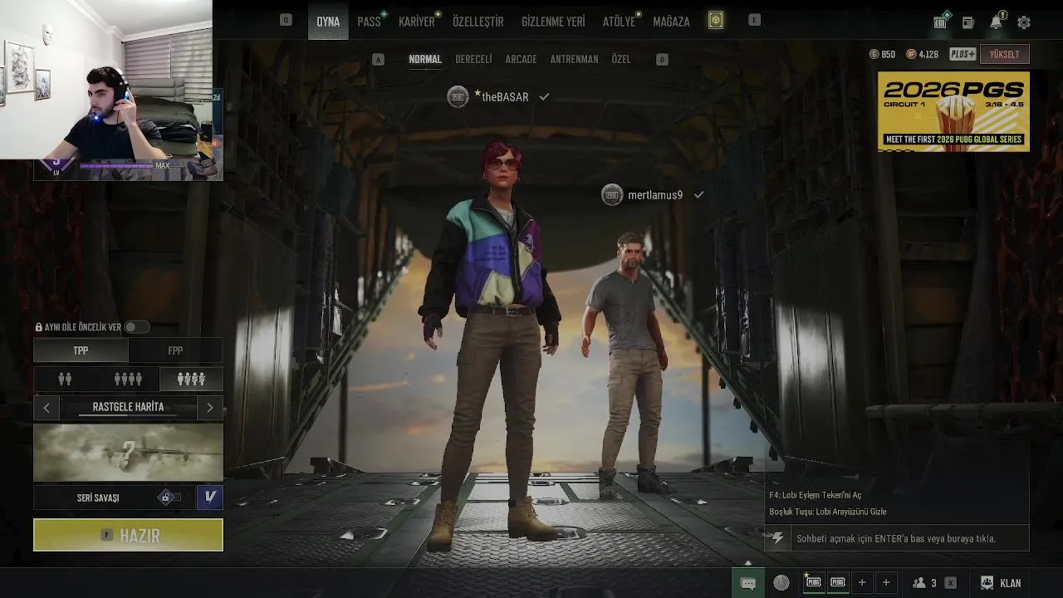Click mertlamus9 player name
The image size is (1063, 598).
tap(655, 195)
